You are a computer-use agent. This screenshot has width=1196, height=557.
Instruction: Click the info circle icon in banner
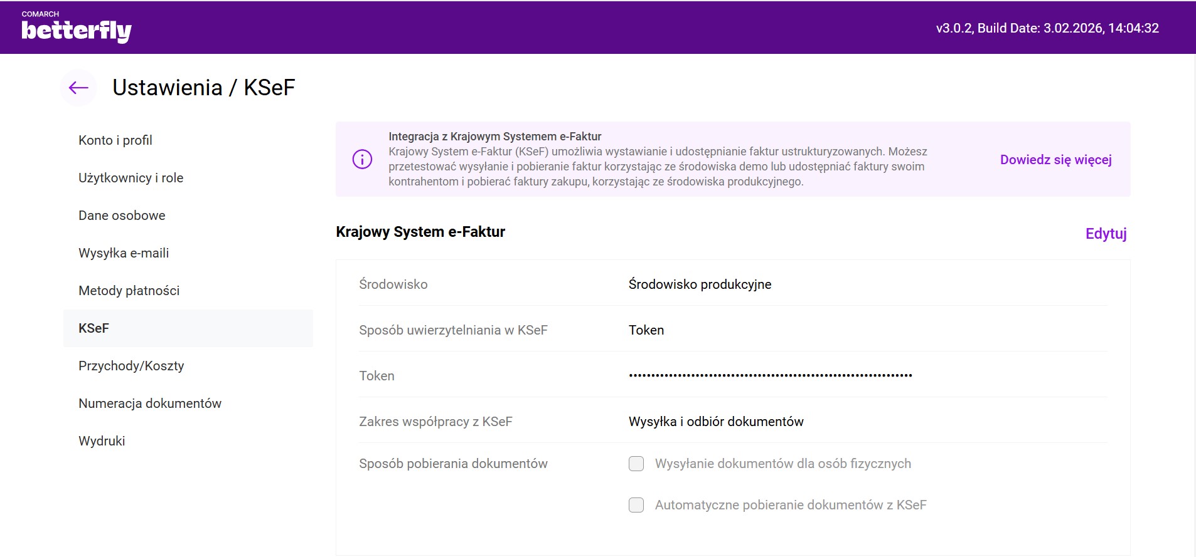[x=362, y=159]
